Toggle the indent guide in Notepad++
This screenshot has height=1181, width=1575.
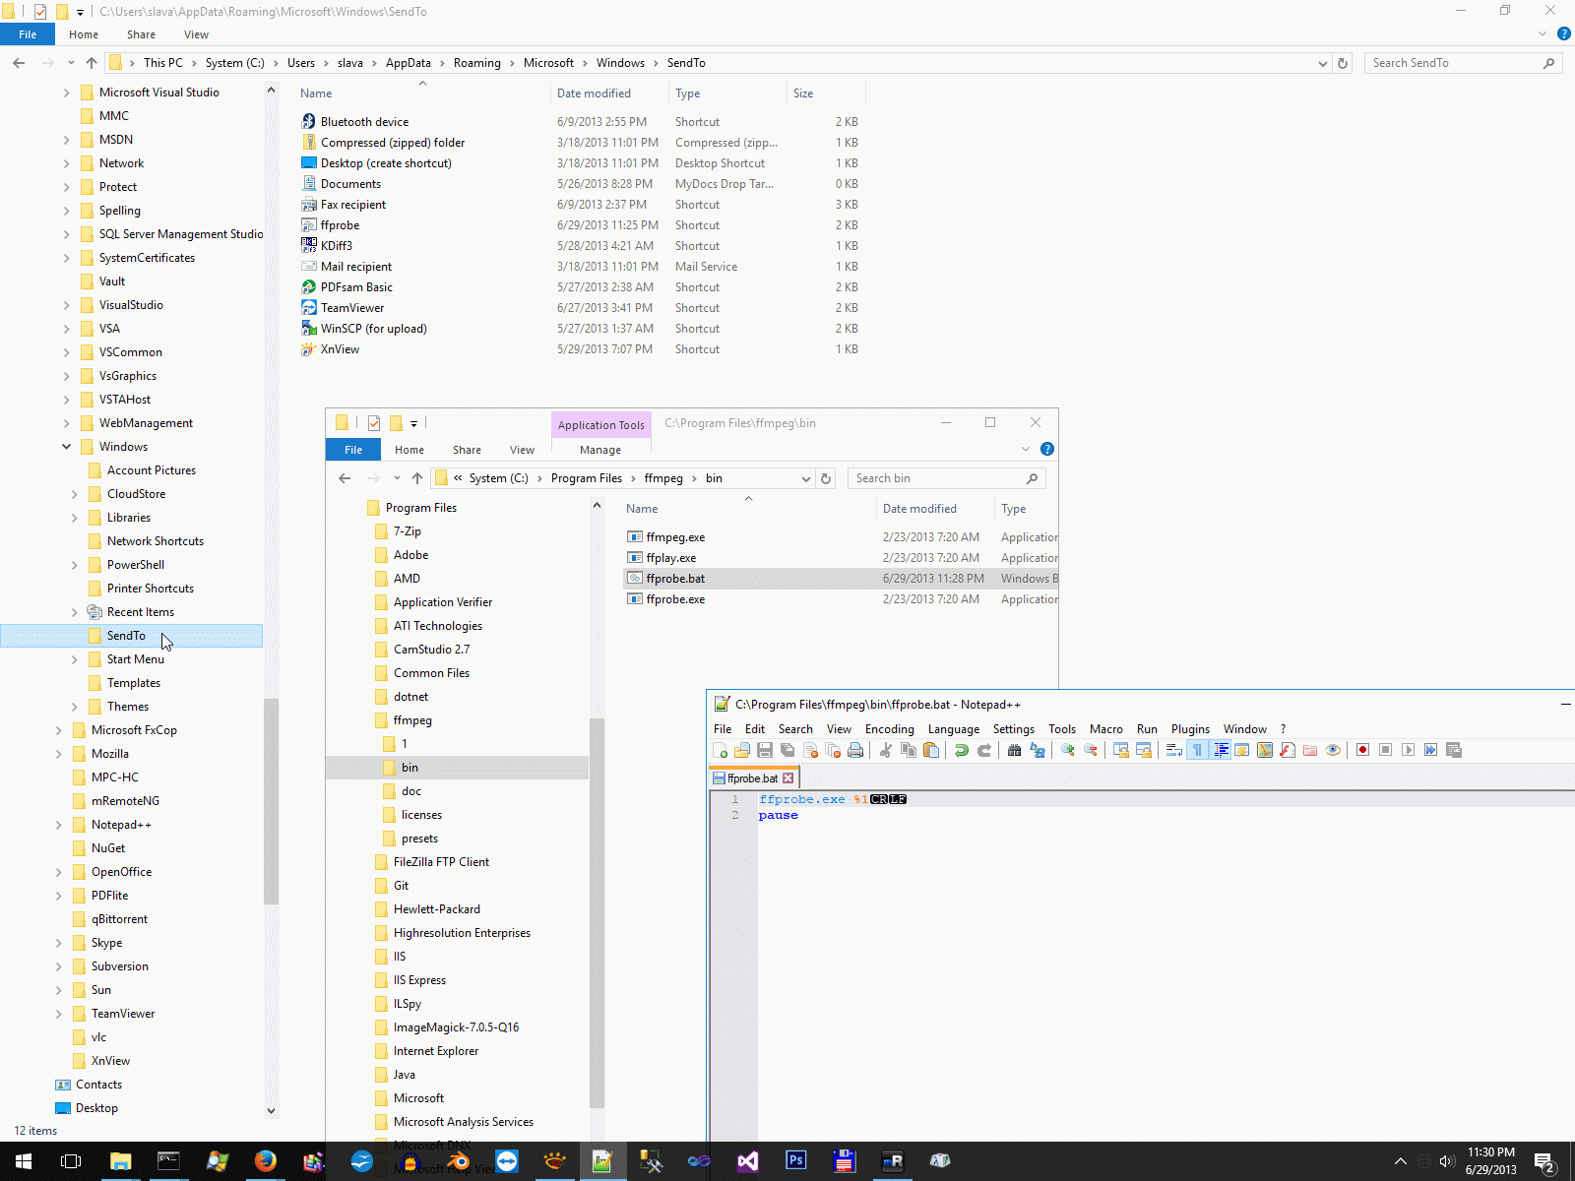pyautogui.click(x=1221, y=750)
